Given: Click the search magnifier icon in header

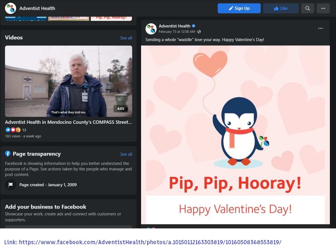Looking at the screenshot, I should click(x=307, y=8).
